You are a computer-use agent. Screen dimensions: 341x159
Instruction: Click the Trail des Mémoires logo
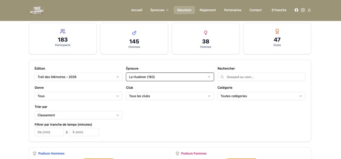37,11
